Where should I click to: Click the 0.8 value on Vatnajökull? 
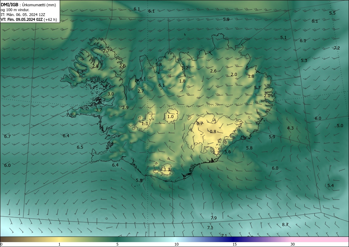[213, 131]
